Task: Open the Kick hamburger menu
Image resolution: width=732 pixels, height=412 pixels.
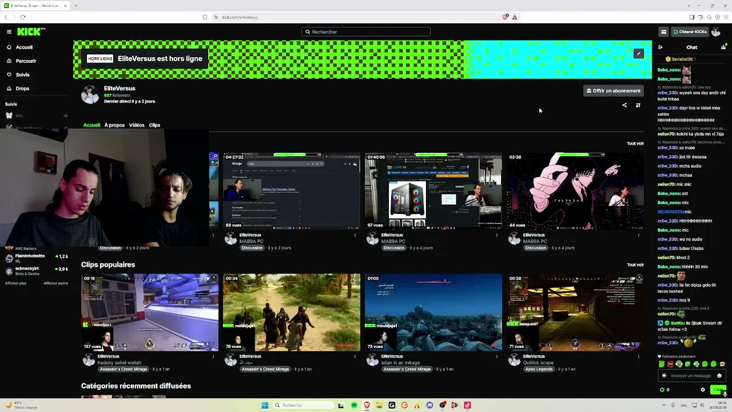Action: (x=9, y=32)
